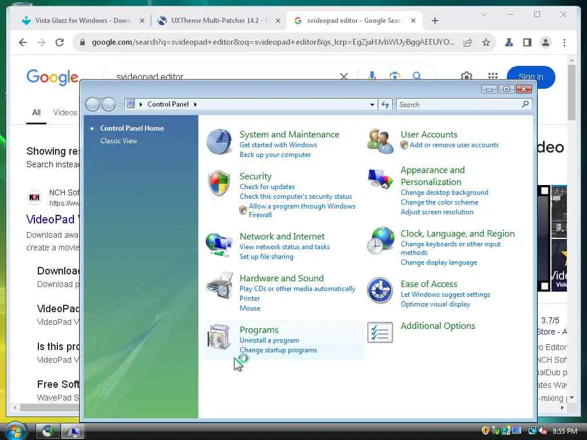
Task: Open Change startup programs link
Action: [278, 350]
